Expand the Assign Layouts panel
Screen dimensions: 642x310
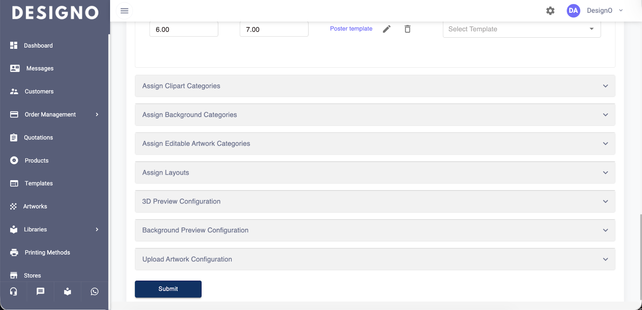pyautogui.click(x=375, y=172)
